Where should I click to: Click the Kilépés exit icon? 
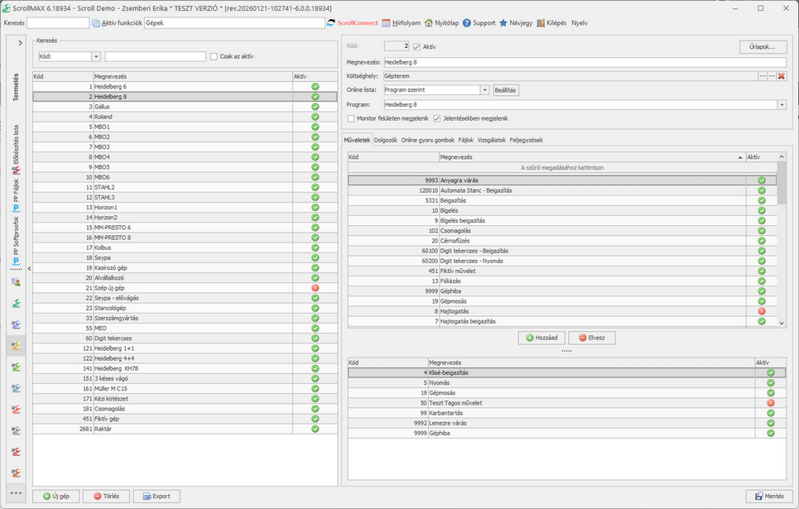541,23
